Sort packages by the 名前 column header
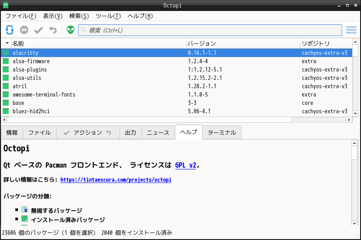The height and width of the screenshot is (240, 361). [x=99, y=43]
